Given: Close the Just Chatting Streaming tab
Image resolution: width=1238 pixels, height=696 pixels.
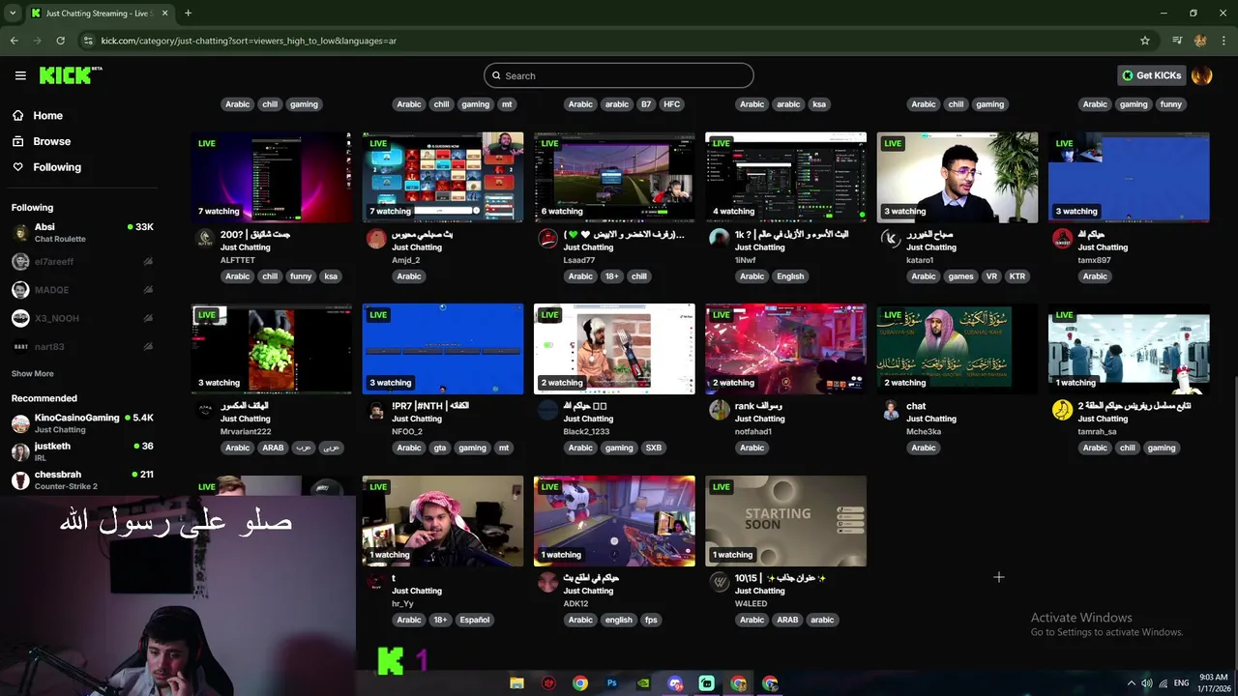Looking at the screenshot, I should pos(164,13).
